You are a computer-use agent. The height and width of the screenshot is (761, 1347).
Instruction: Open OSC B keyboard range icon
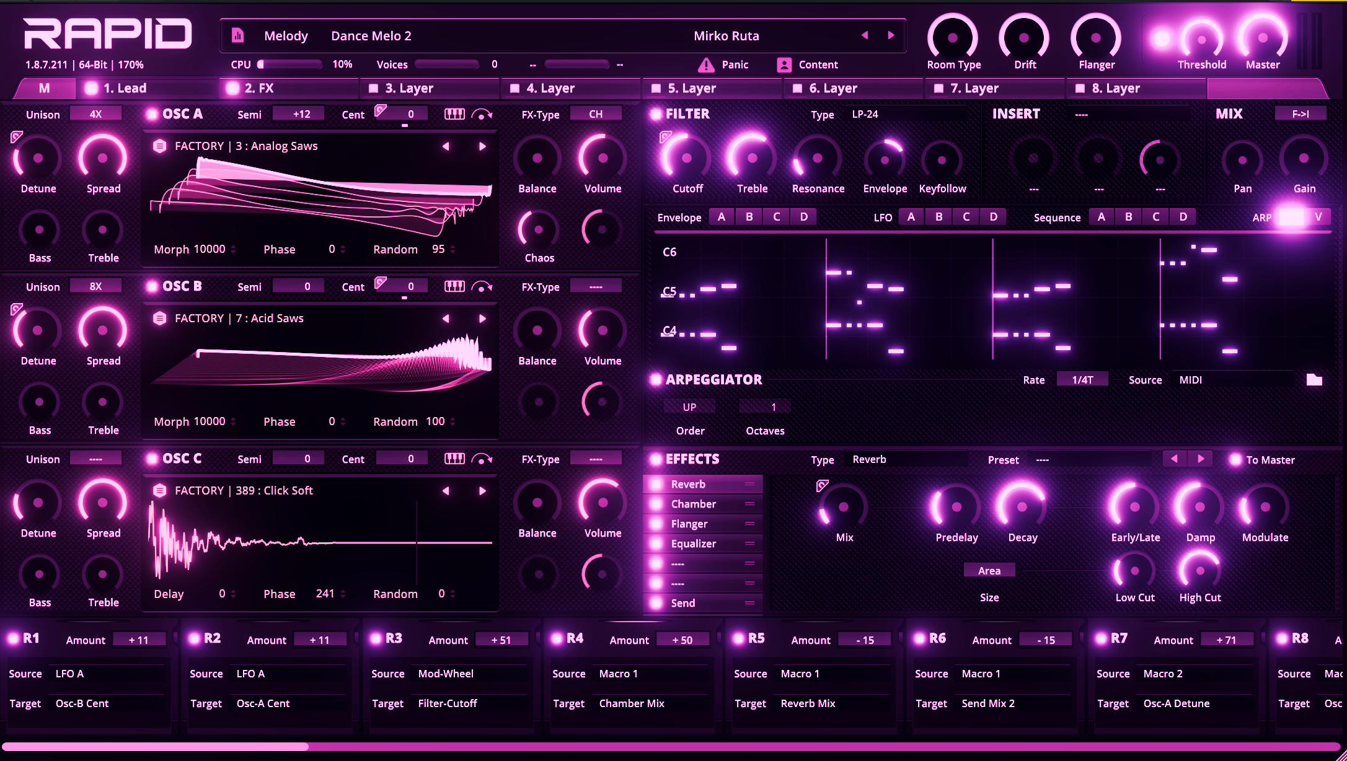pyautogui.click(x=454, y=286)
